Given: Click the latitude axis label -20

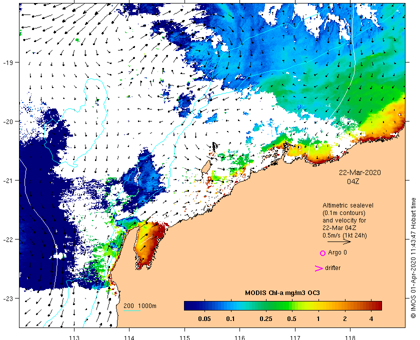Looking at the screenshot, I should (8, 121).
